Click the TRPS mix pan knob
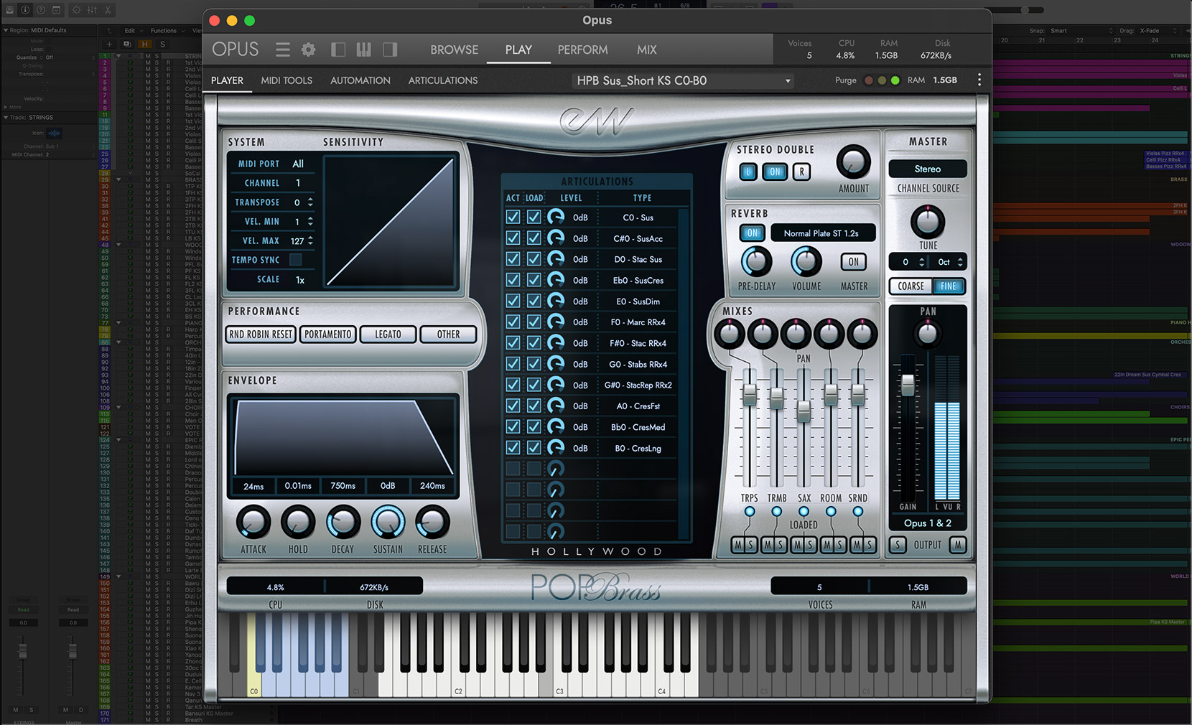This screenshot has width=1192, height=725. [x=730, y=333]
